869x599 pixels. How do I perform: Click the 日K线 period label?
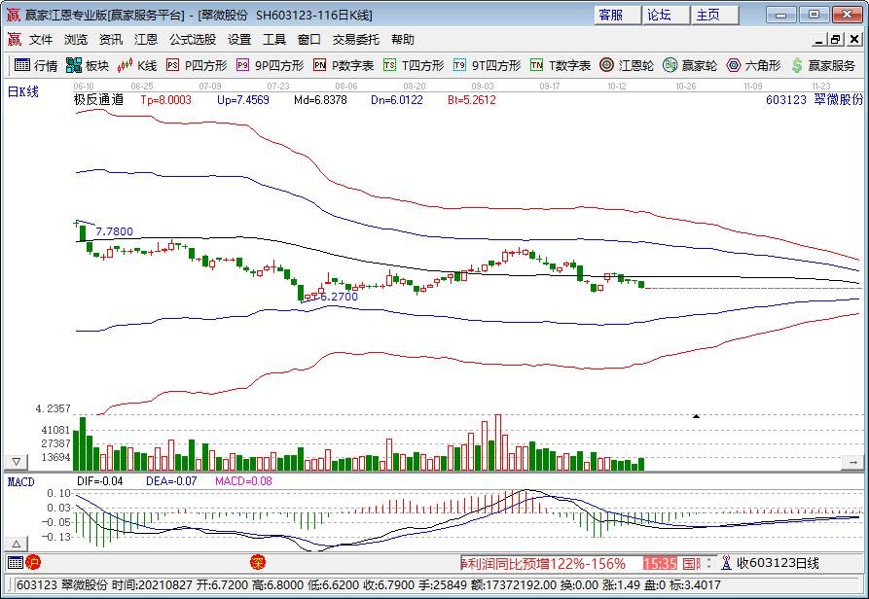(22, 91)
